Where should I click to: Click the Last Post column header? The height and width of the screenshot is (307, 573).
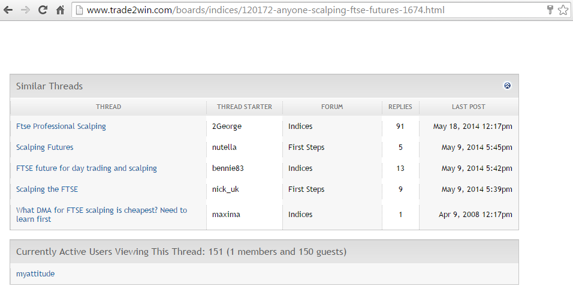tap(469, 107)
